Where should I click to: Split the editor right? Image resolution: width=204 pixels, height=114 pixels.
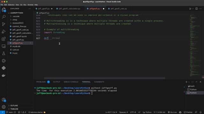click(x=196, y=9)
